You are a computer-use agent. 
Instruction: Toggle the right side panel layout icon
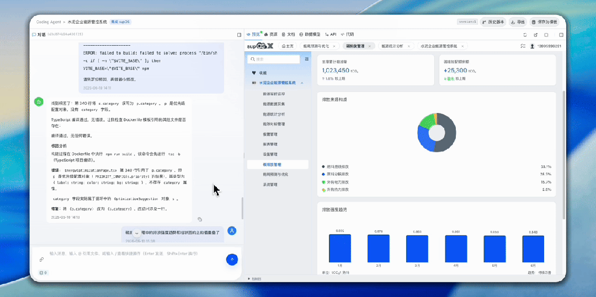pyautogui.click(x=561, y=35)
